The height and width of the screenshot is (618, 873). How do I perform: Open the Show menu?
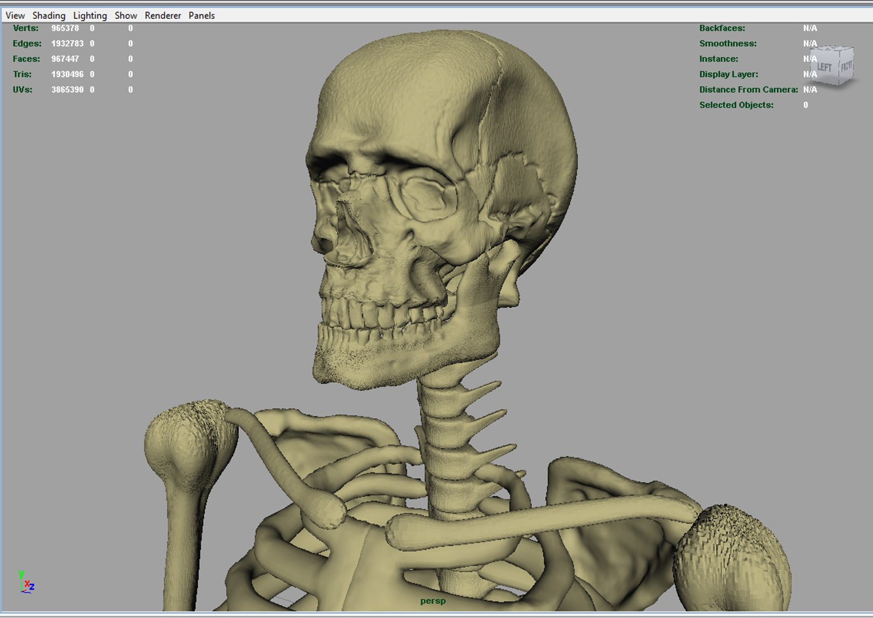(x=126, y=15)
